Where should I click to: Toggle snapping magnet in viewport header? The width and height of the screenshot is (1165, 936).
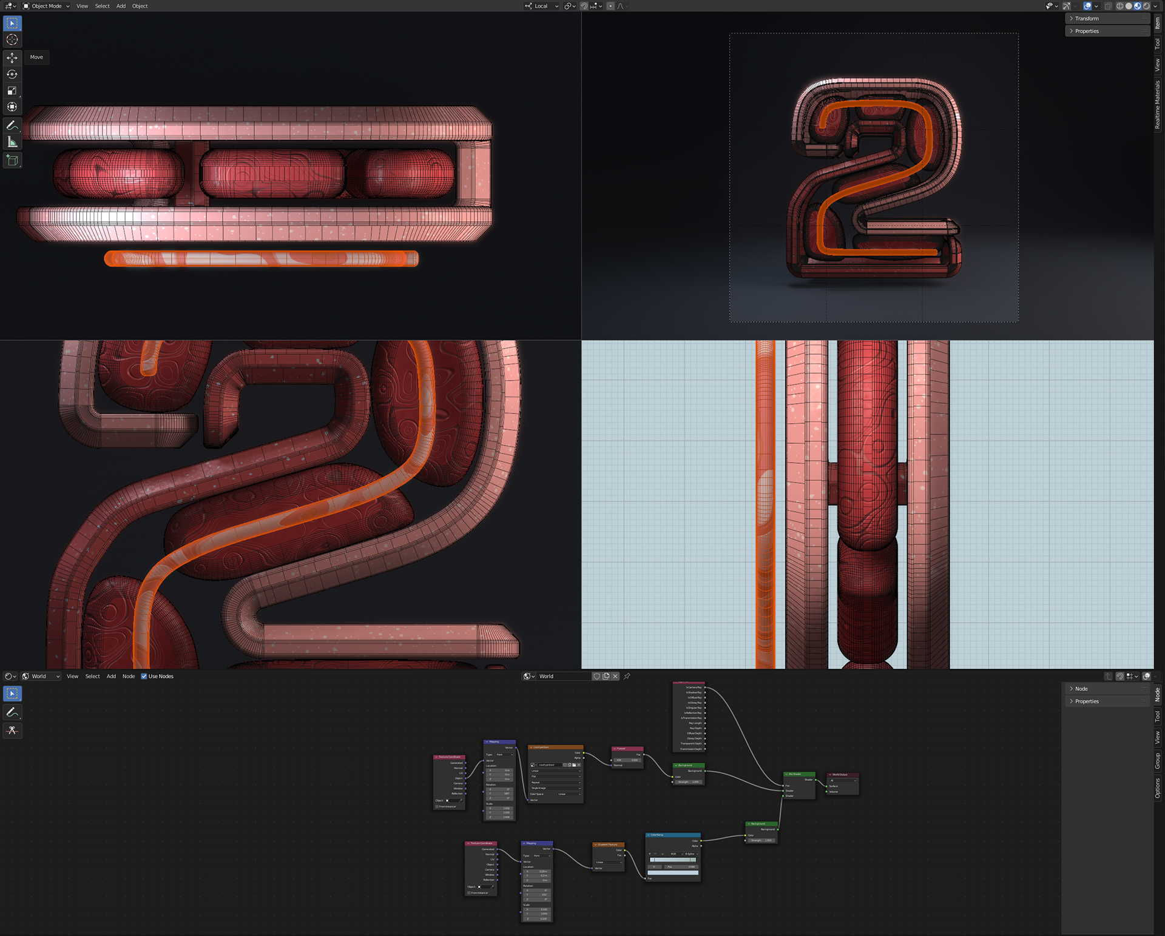pyautogui.click(x=584, y=6)
